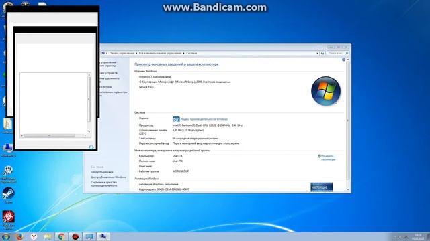
Task: Click System window scrollbar up arrow
Action: click(x=348, y=60)
